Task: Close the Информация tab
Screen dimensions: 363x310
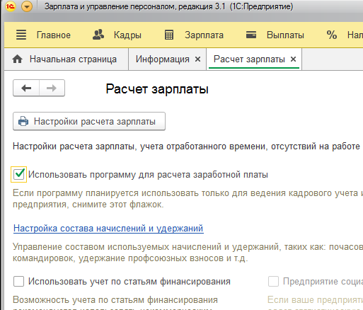Action: point(198,59)
